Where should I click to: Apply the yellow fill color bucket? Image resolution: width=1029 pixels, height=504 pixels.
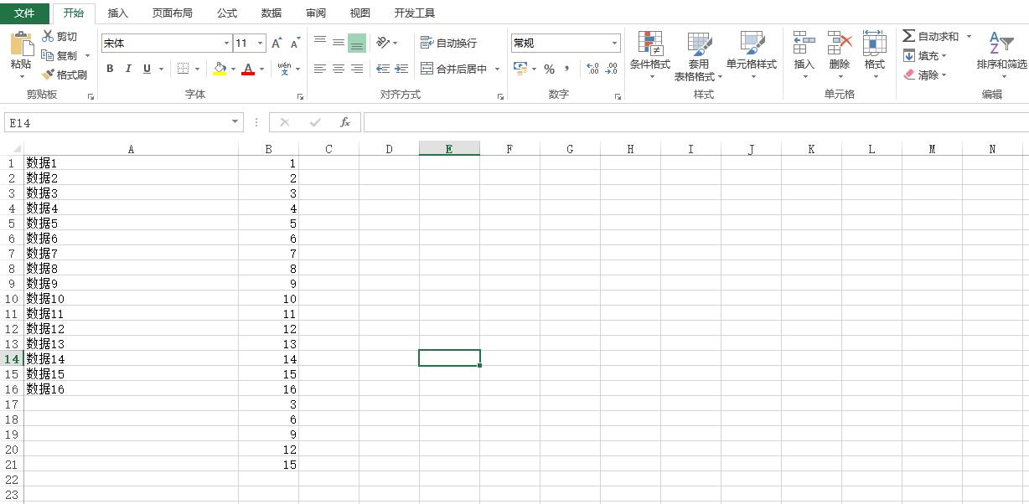pos(220,69)
